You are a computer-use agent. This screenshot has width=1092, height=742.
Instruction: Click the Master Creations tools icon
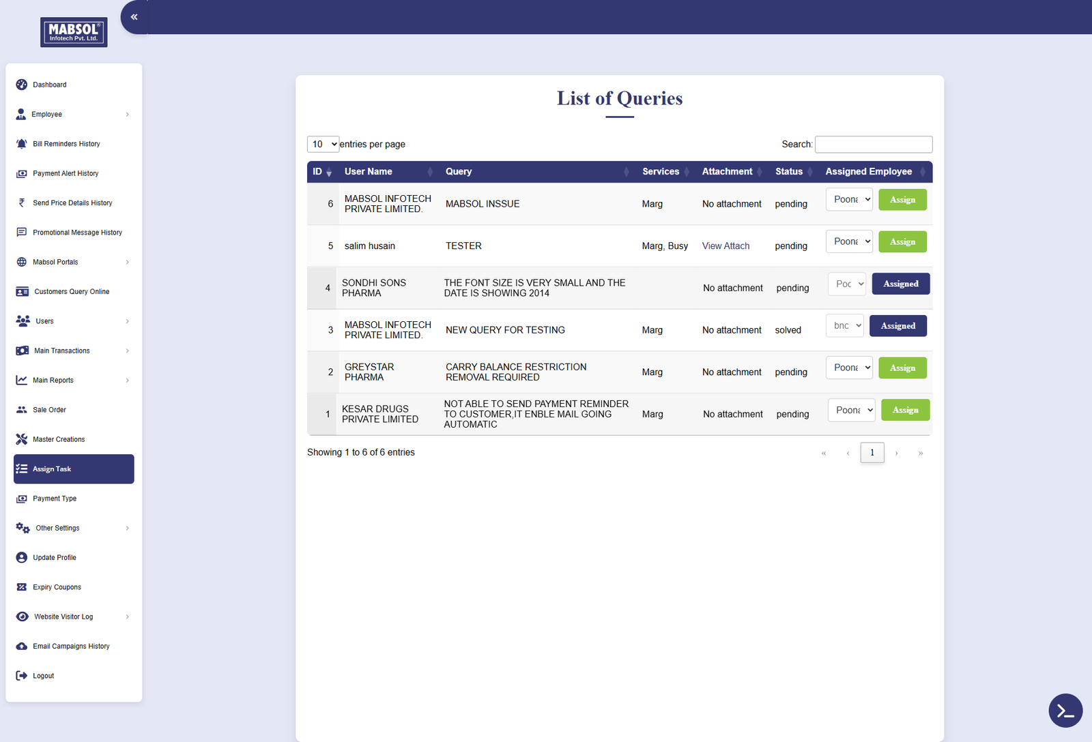click(22, 439)
